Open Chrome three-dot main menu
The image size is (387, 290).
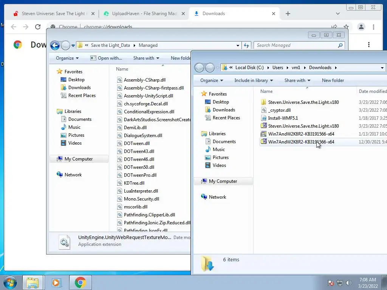(373, 27)
